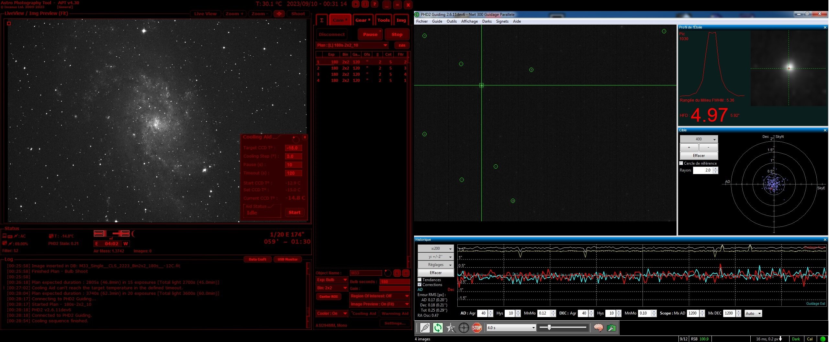Open the Auto DEC mode dropdown
This screenshot has width=829, height=342.
tap(753, 313)
